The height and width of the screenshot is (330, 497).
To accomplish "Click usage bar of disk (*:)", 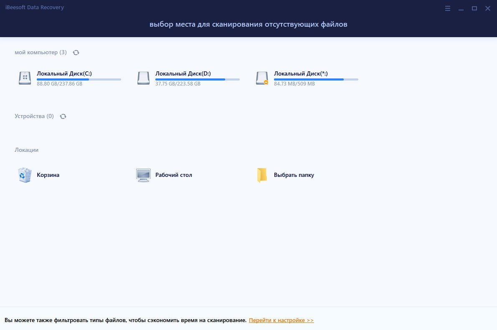I will 316,80.
